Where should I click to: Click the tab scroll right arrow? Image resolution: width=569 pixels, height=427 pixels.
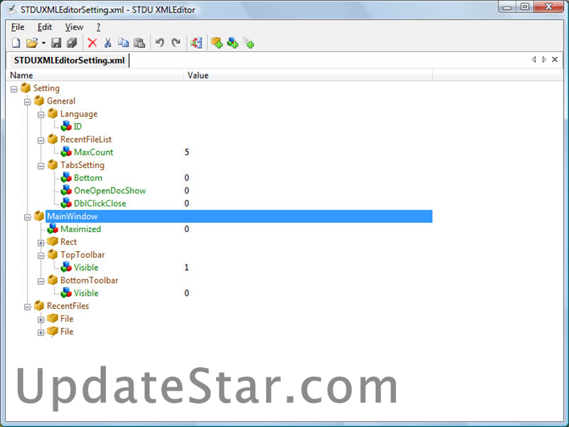click(x=544, y=60)
